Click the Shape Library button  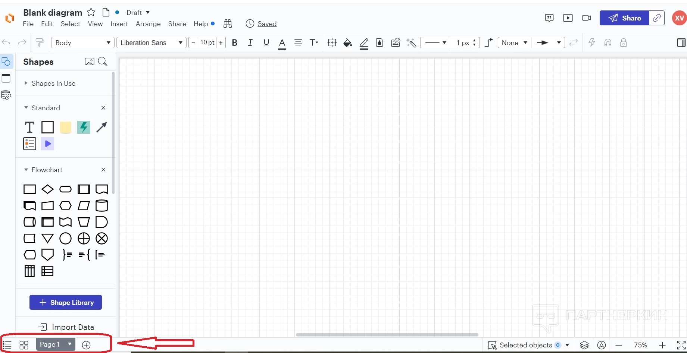pyautogui.click(x=66, y=303)
